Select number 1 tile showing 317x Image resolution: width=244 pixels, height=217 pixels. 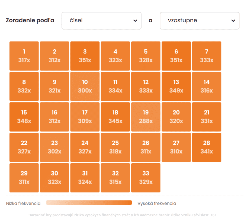24,56
